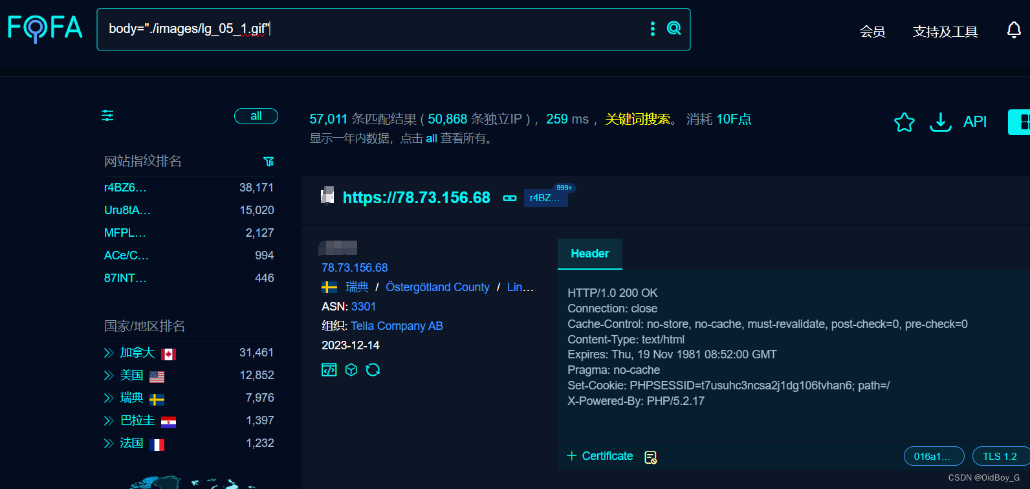
Task: Click the Canada flag icon
Action: [x=168, y=354]
